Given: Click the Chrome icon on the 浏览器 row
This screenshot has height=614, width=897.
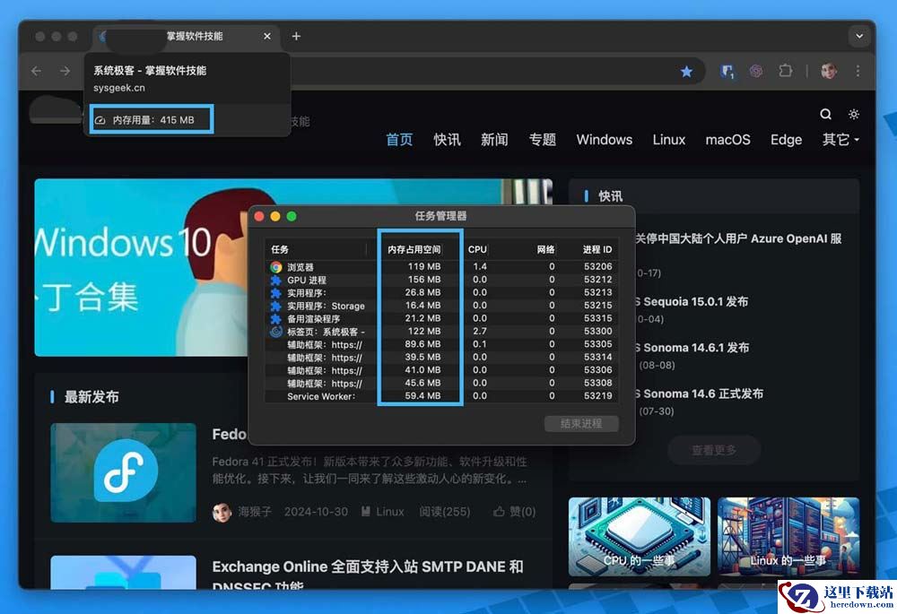Looking at the screenshot, I should tap(276, 267).
